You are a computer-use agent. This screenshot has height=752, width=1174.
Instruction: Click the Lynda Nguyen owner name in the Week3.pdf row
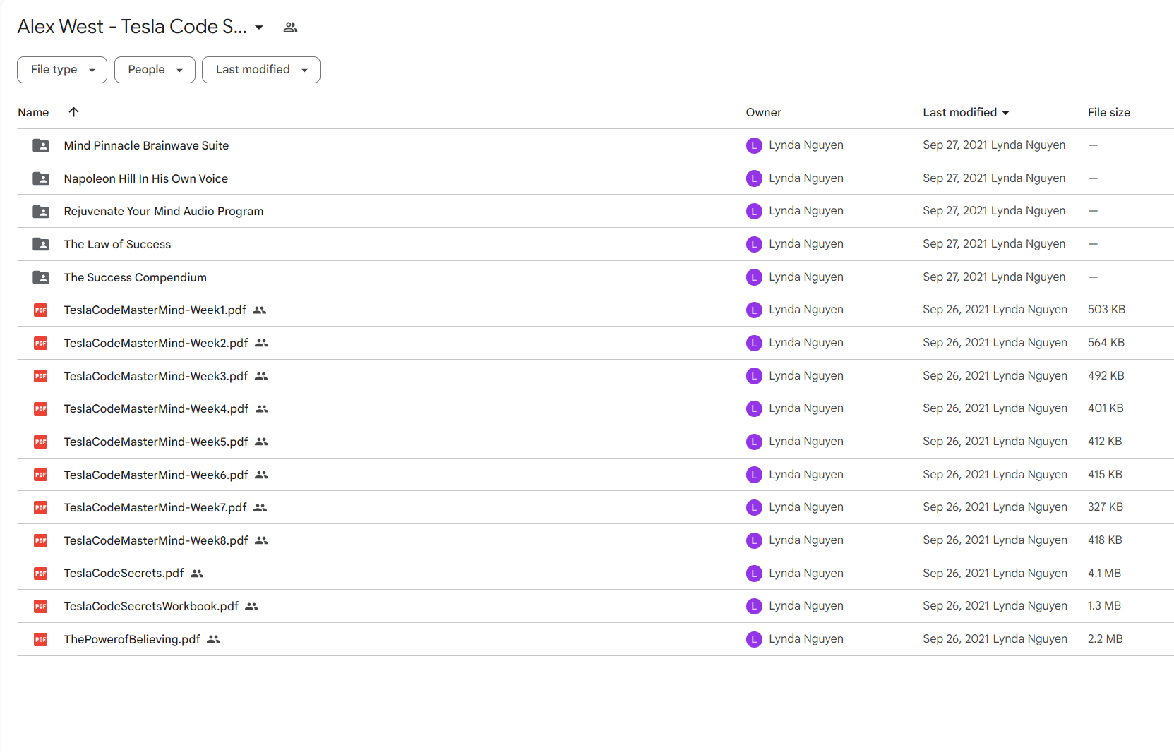[x=806, y=376]
